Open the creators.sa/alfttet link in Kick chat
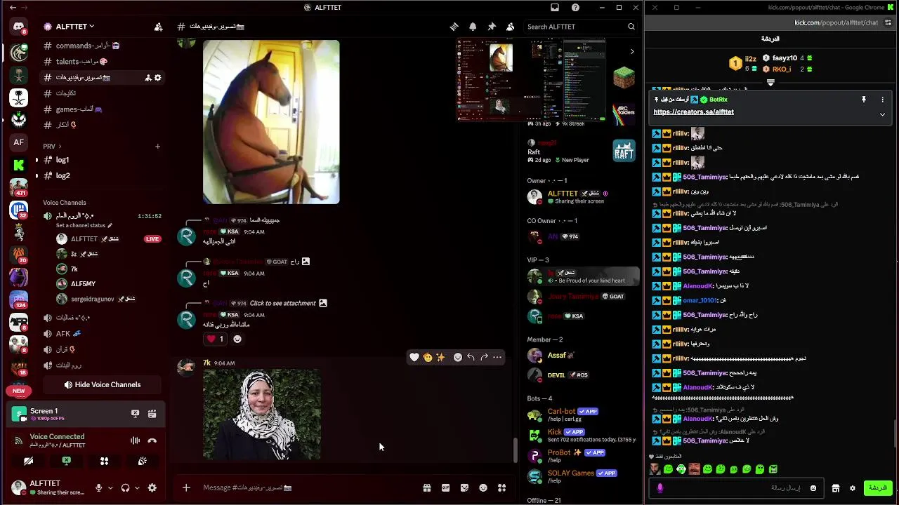The image size is (899, 505). pyautogui.click(x=693, y=112)
